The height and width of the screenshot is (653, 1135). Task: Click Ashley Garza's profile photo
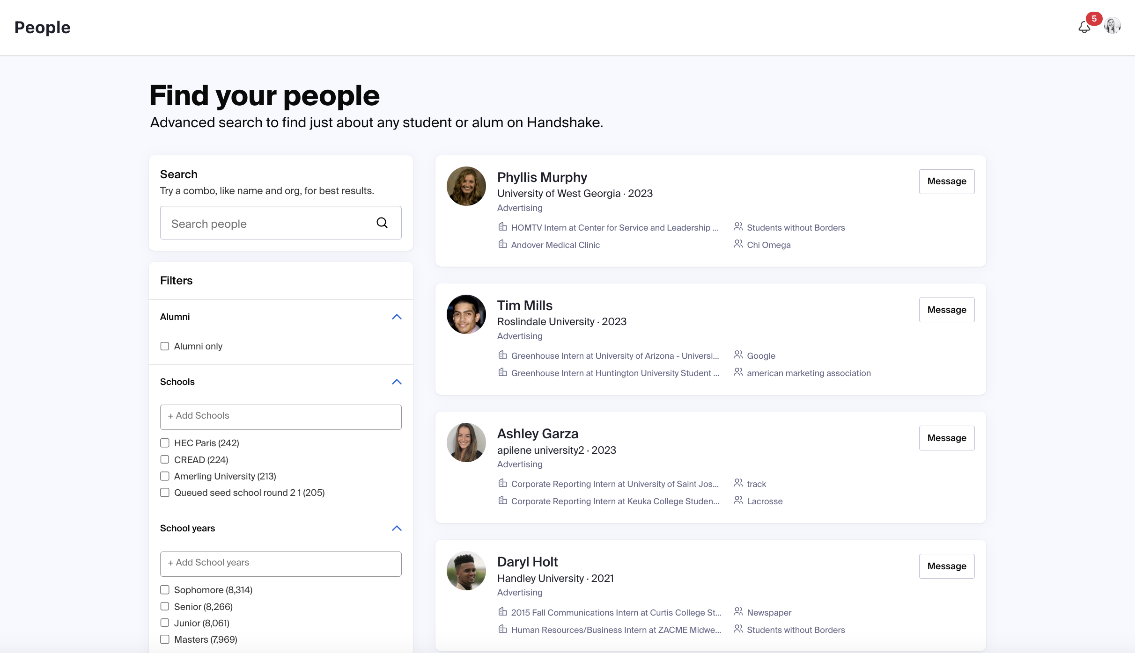tap(466, 443)
